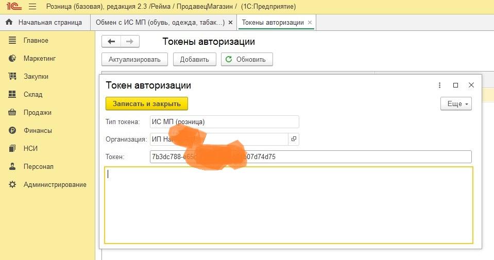Click the Тип токена field
494x260 pixels.
click(224, 122)
